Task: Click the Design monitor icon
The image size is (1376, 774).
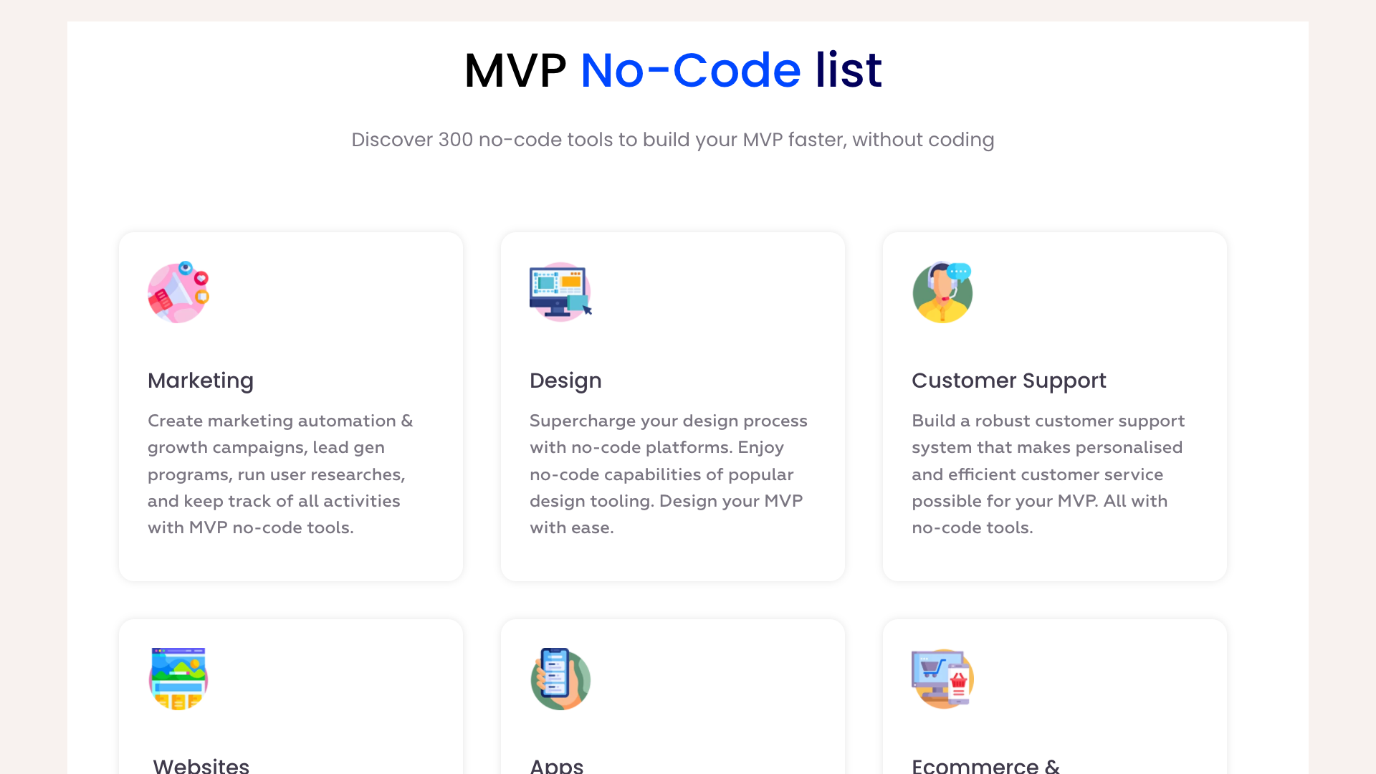Action: [x=560, y=292]
